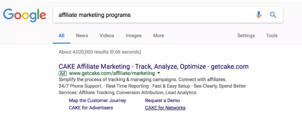Switch to the Videos tab
Screen dimensions: 302x126
[107, 36]
